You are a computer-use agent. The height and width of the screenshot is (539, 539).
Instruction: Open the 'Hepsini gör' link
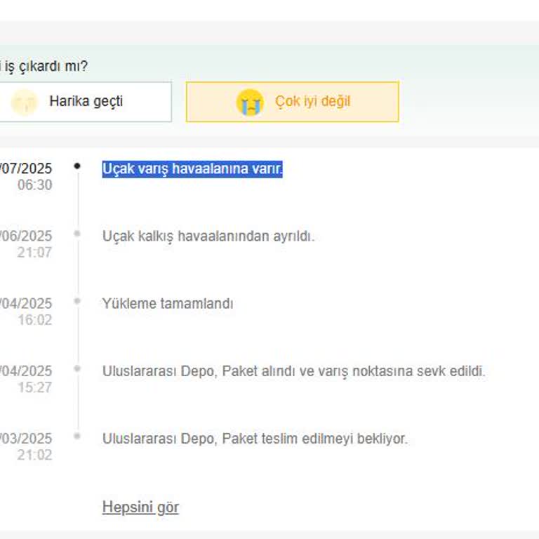140,507
